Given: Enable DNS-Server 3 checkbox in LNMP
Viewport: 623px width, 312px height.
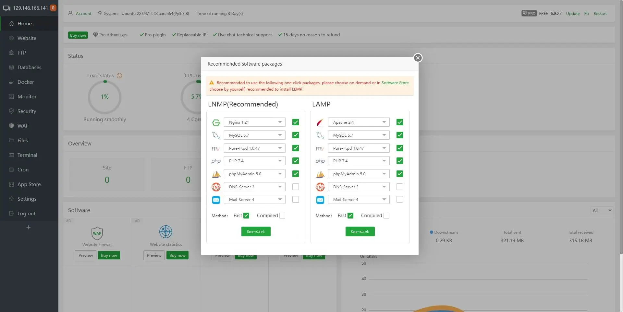Looking at the screenshot, I should (x=296, y=187).
